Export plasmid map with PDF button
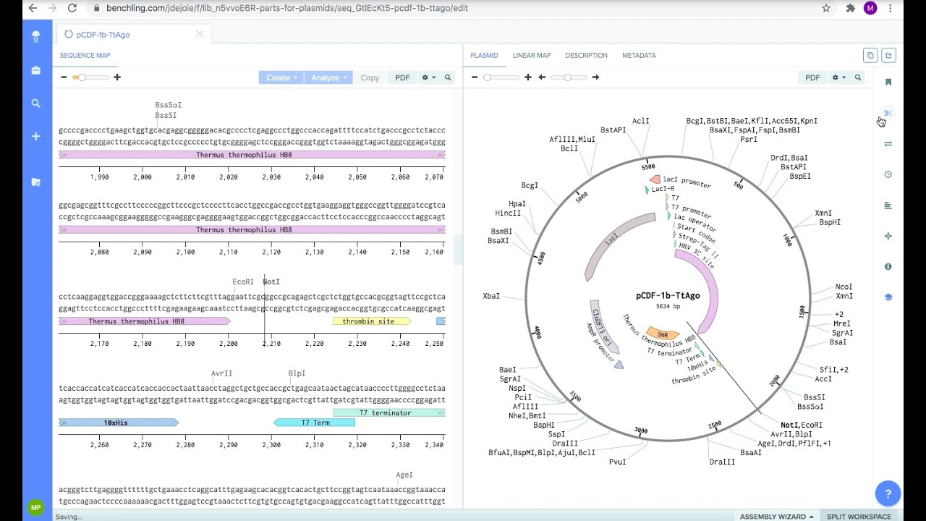The image size is (926, 521). pyautogui.click(x=812, y=77)
